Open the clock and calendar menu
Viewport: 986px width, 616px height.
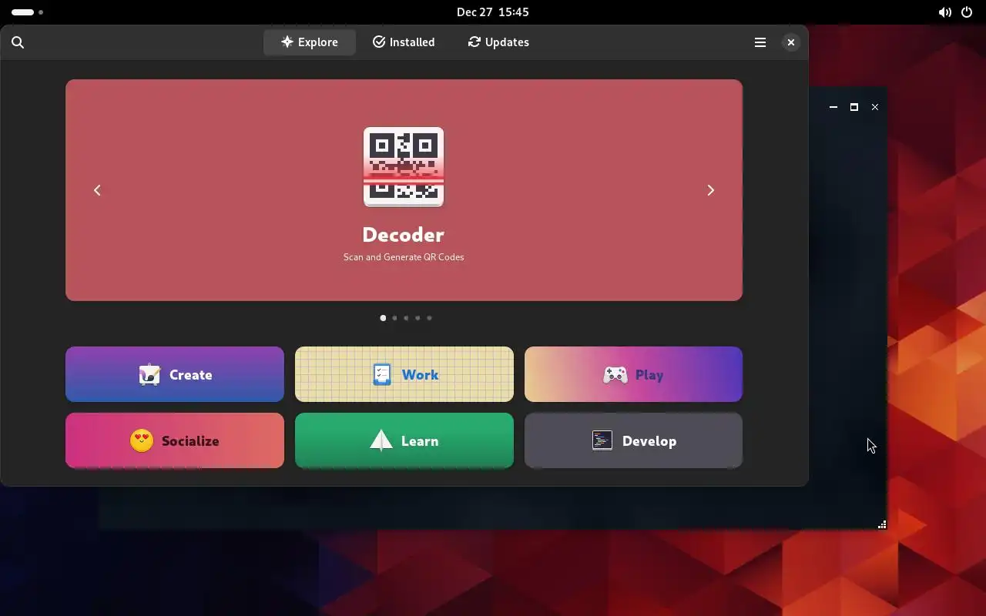(x=493, y=12)
